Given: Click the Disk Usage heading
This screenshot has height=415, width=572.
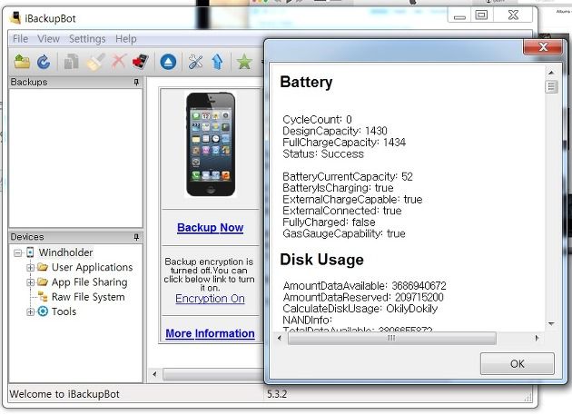Looking at the screenshot, I should click(321, 260).
